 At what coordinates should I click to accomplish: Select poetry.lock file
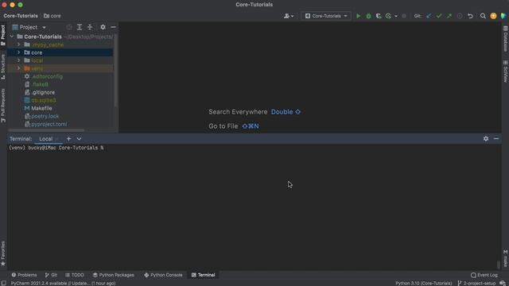click(45, 116)
